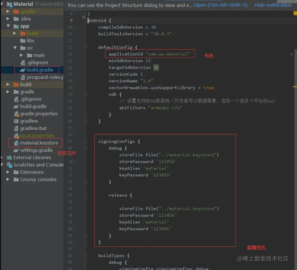Expand the Extensions folder arrow
Image resolution: width=297 pixels, height=270 pixels.
pyautogui.click(x=8, y=172)
